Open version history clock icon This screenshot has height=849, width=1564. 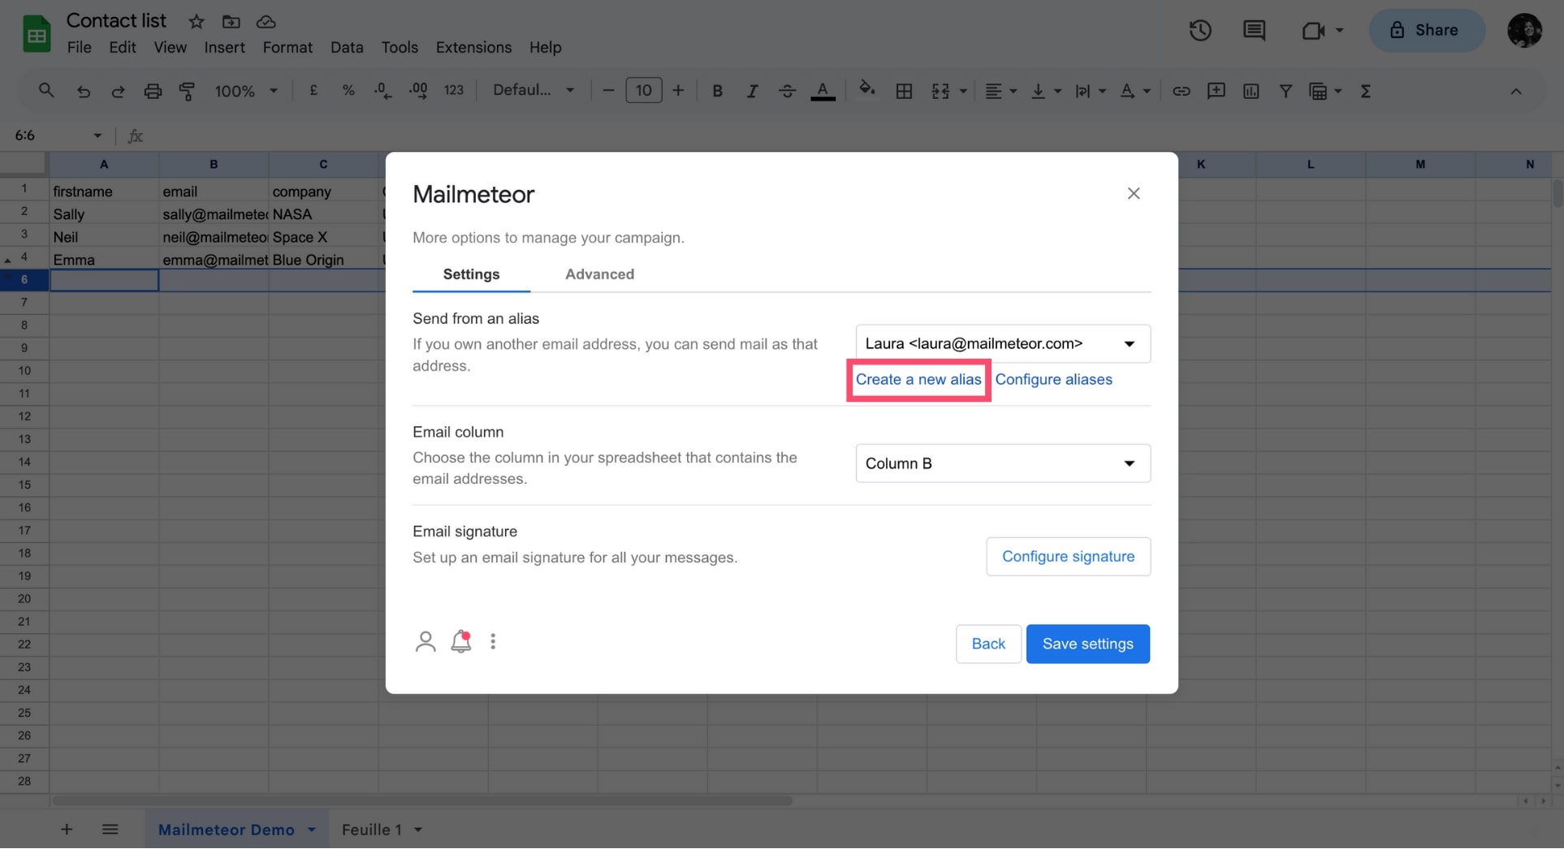tap(1200, 31)
